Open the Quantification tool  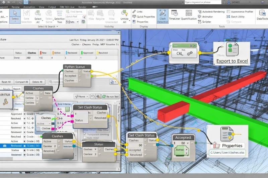[189, 15]
